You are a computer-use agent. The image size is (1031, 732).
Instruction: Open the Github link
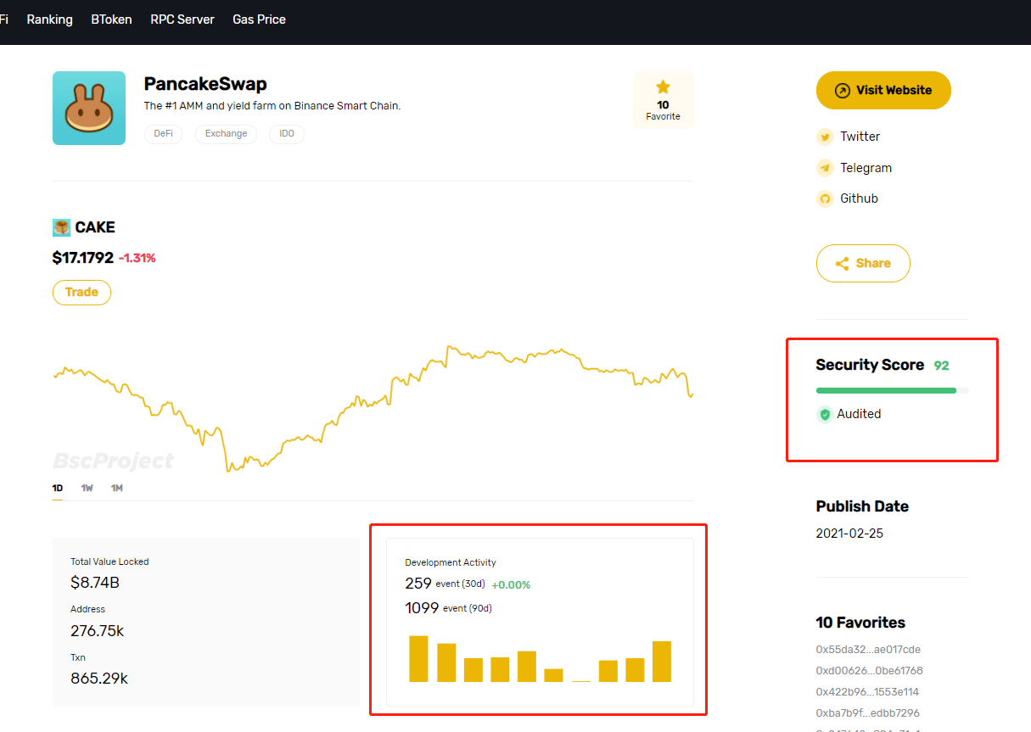[x=859, y=198]
